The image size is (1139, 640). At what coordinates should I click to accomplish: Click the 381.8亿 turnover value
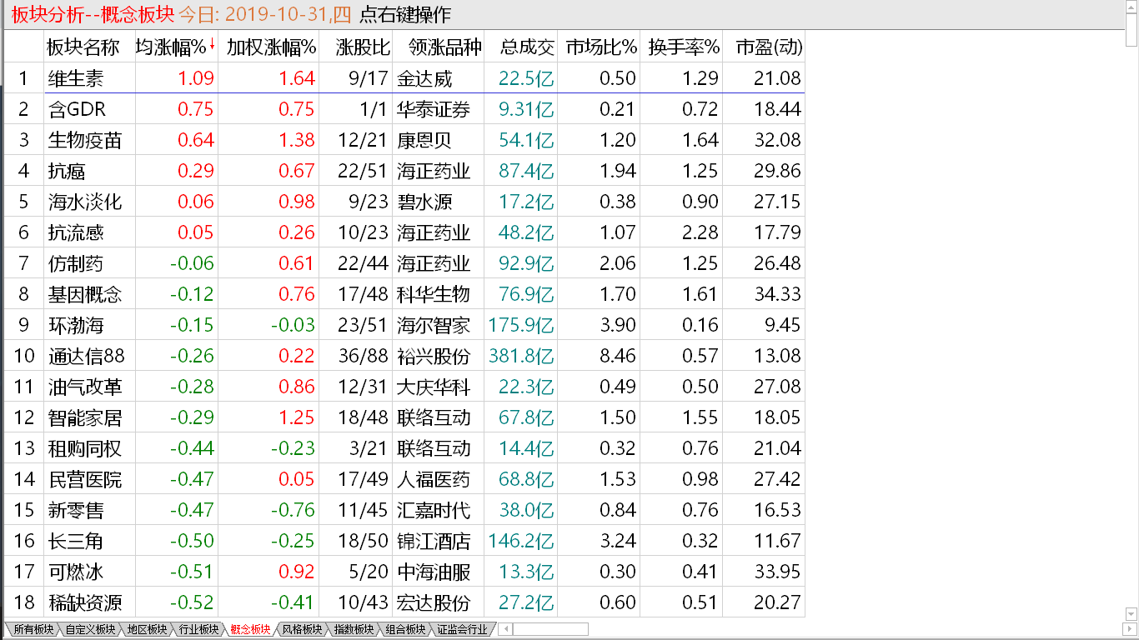521,356
